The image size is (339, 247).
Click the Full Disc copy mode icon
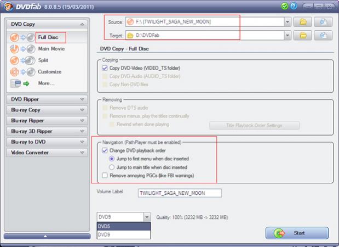tap(22, 37)
